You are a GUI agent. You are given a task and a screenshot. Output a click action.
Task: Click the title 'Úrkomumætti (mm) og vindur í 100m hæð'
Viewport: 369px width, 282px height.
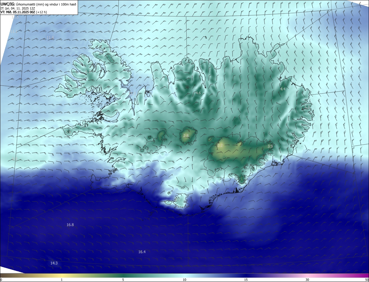coord(46,4)
